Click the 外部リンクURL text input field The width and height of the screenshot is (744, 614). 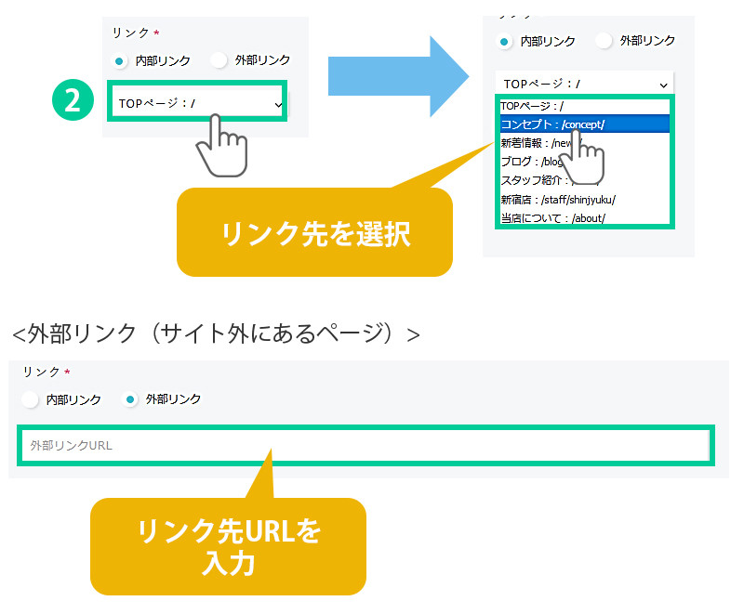pyautogui.click(x=364, y=446)
